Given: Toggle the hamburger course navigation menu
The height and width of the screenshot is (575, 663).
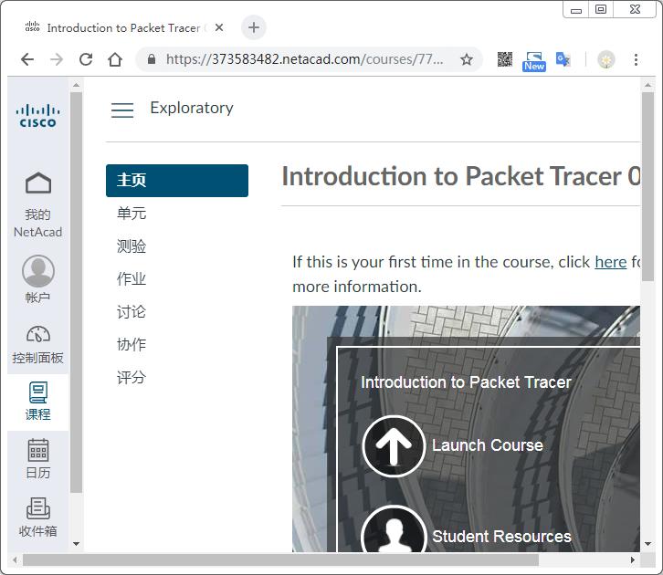Looking at the screenshot, I should pyautogui.click(x=122, y=110).
